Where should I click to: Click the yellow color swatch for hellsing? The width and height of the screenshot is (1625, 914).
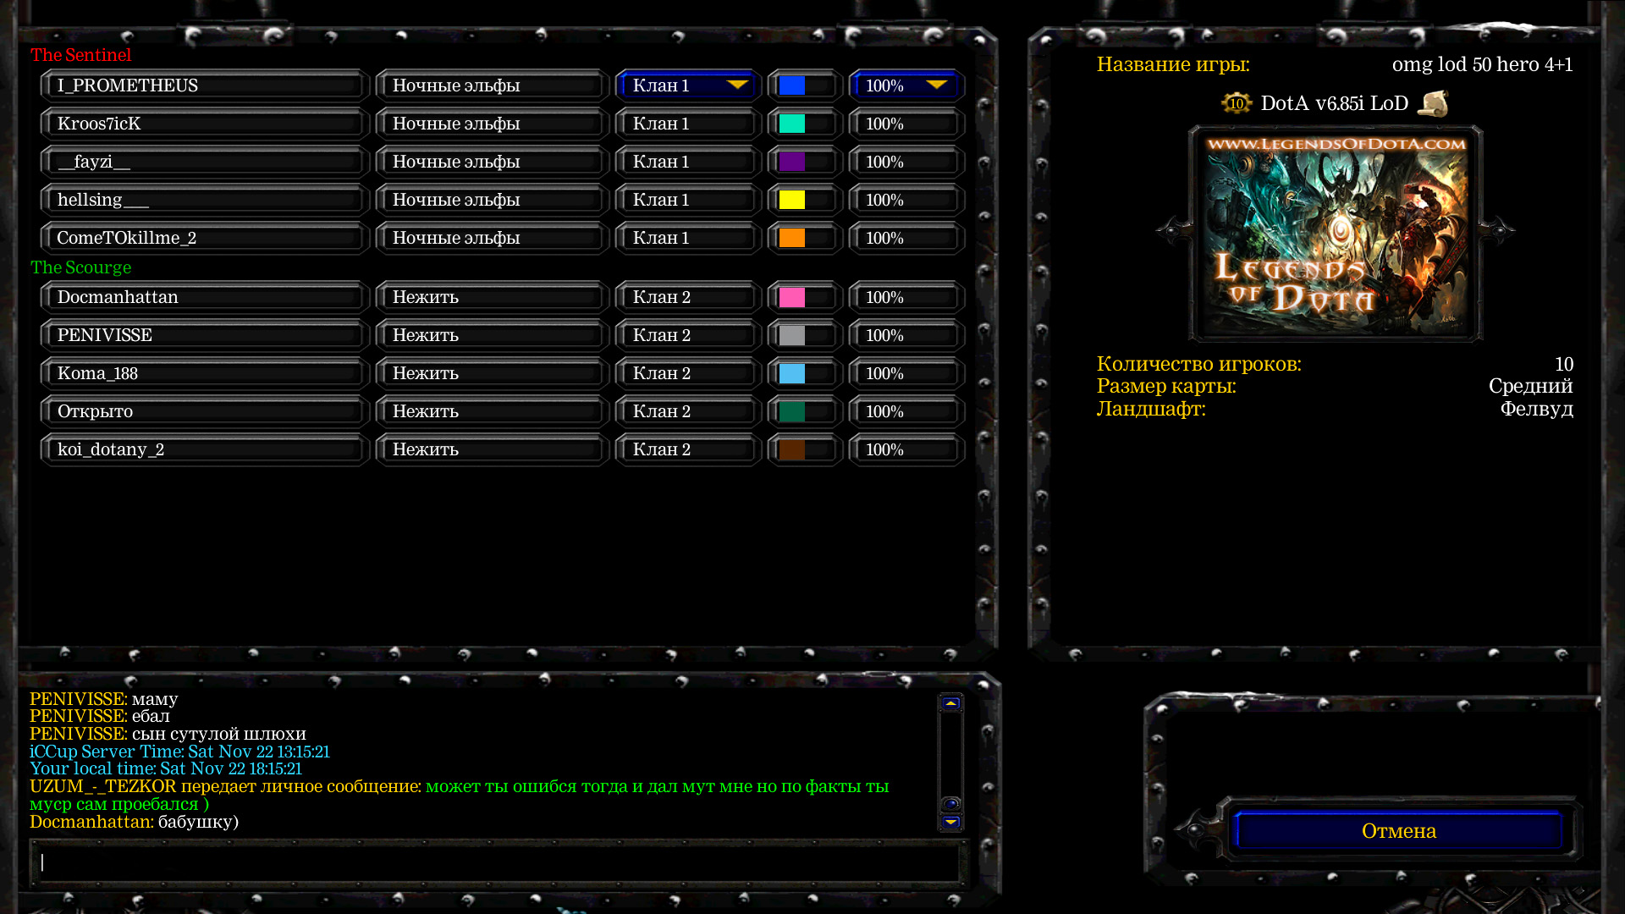point(793,200)
